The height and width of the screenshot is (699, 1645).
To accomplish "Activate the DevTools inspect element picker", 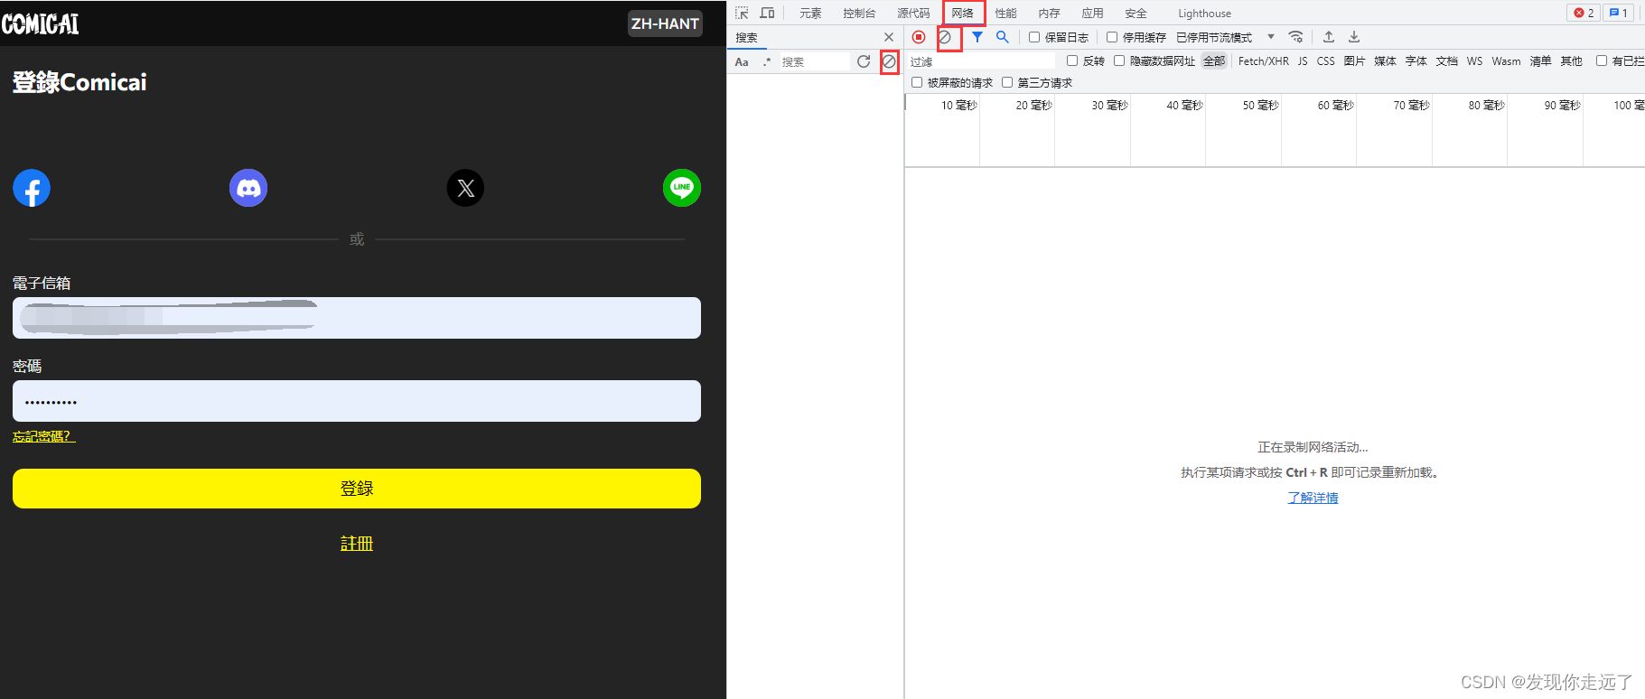I will (x=742, y=13).
